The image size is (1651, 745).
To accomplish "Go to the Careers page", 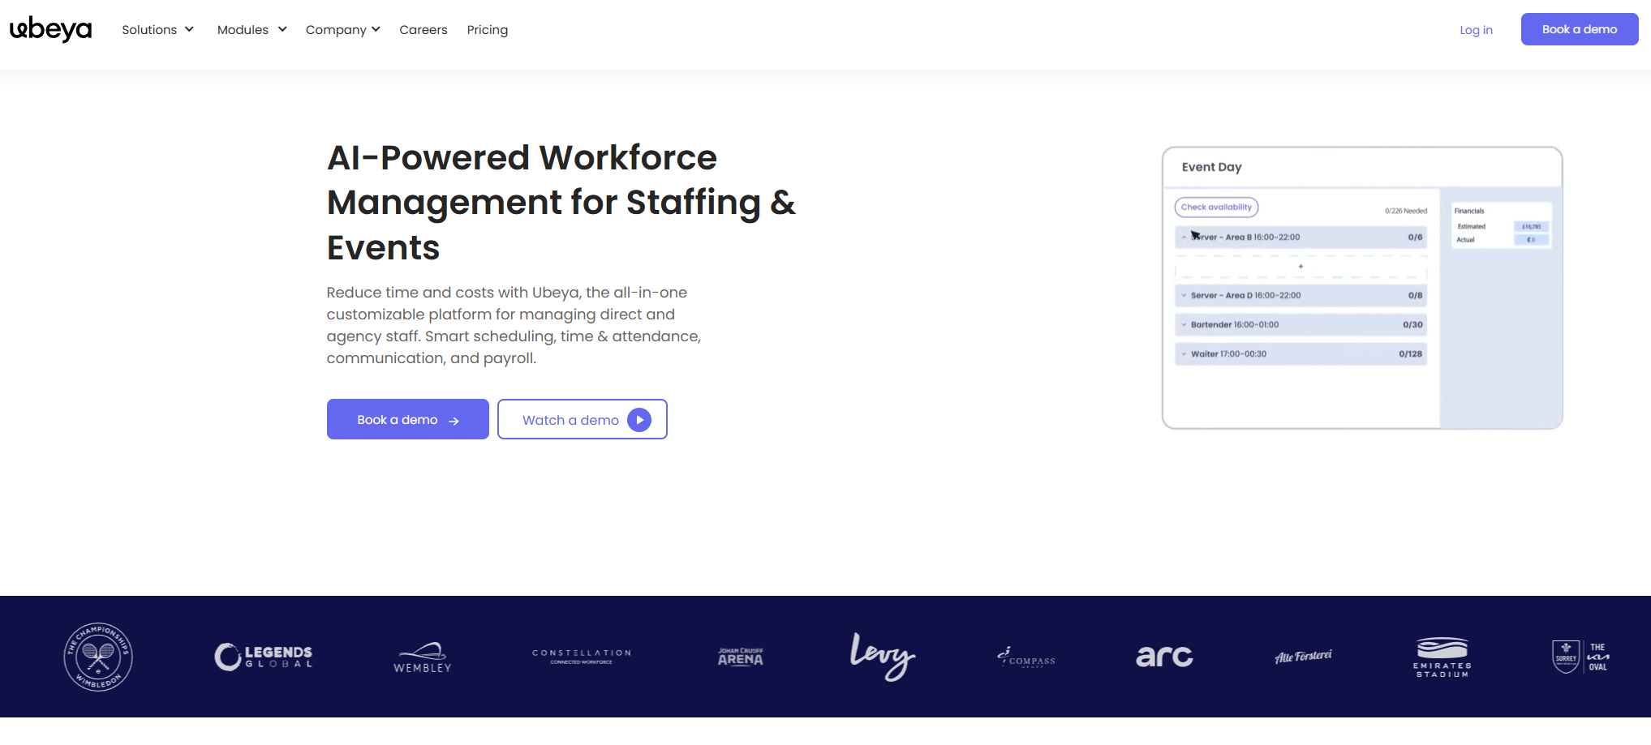I will coord(423,30).
